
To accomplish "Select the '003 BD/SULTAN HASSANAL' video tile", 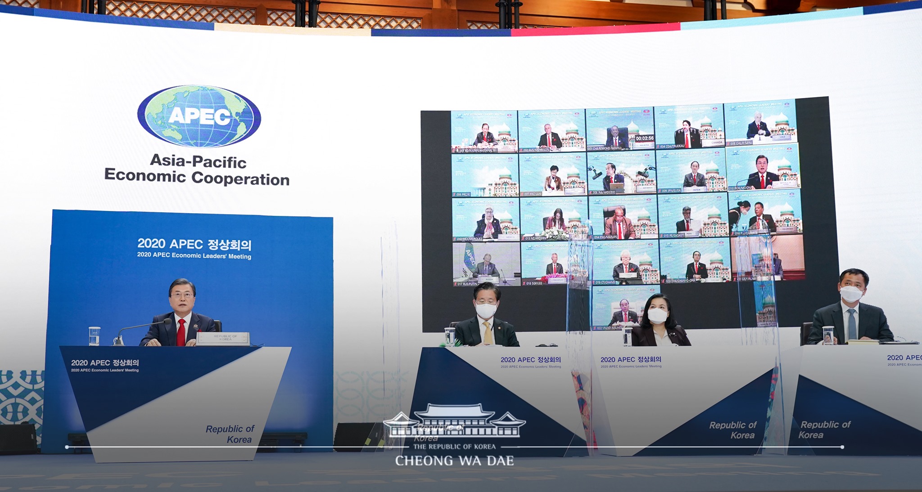I will click(x=484, y=132).
